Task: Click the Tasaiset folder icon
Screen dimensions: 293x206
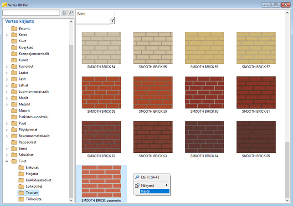Action: point(21,193)
